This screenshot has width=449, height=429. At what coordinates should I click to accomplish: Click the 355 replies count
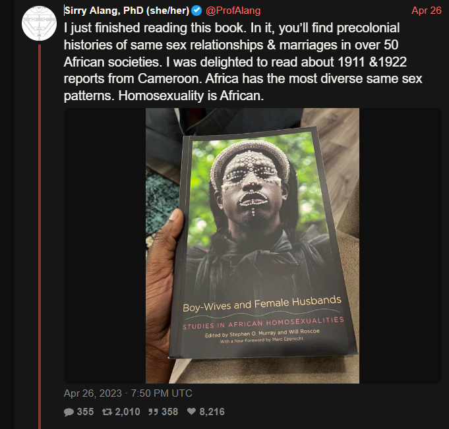(85, 412)
